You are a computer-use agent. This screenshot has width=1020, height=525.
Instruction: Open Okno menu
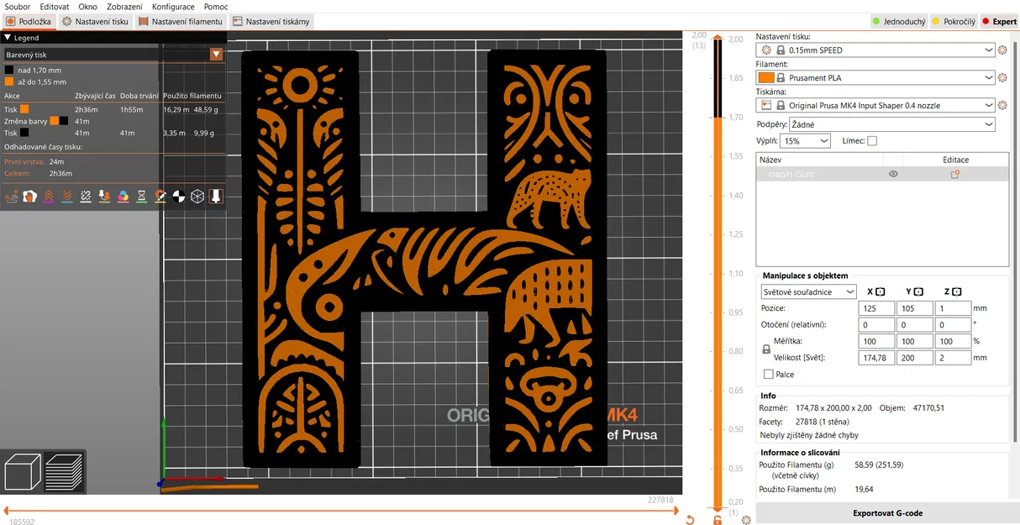click(x=87, y=7)
